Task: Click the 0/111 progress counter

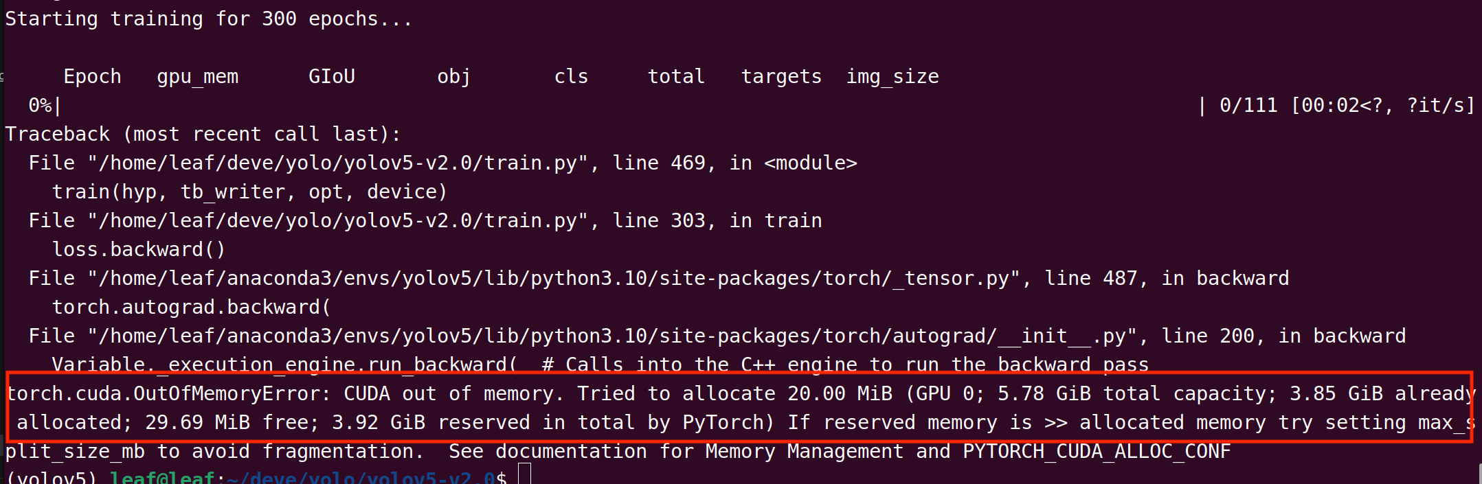Action: (1248, 106)
